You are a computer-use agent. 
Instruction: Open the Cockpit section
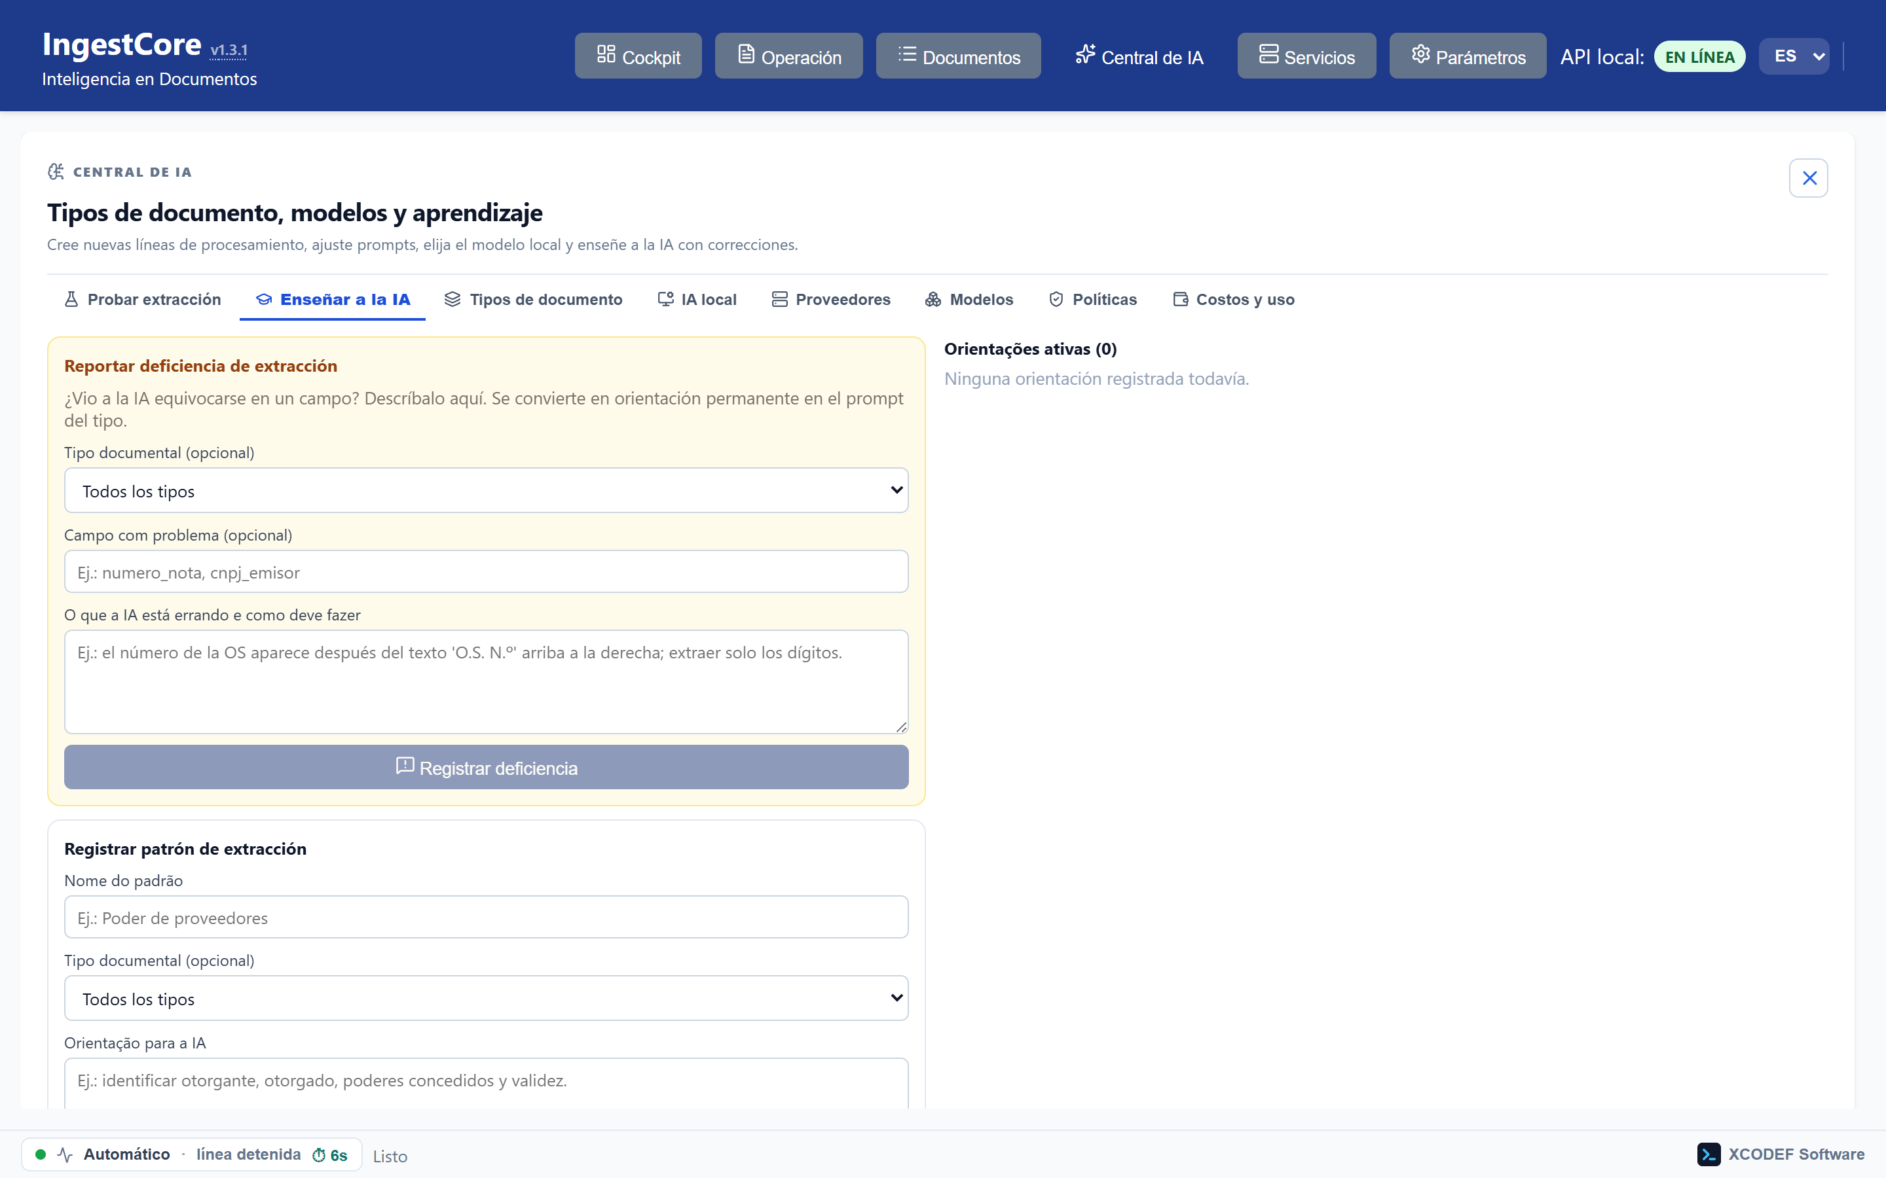(x=638, y=56)
